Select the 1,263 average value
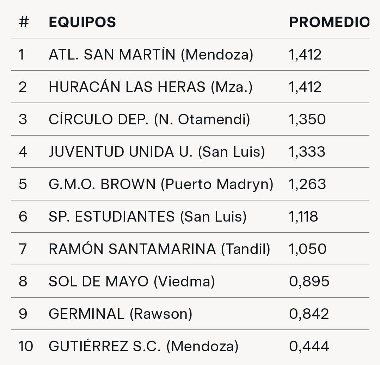Viewport: 380px width, 365px height. click(307, 184)
